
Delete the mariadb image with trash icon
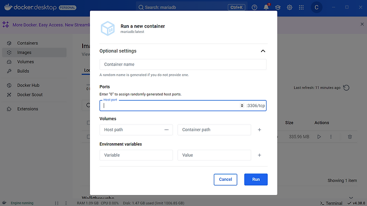point(350,136)
